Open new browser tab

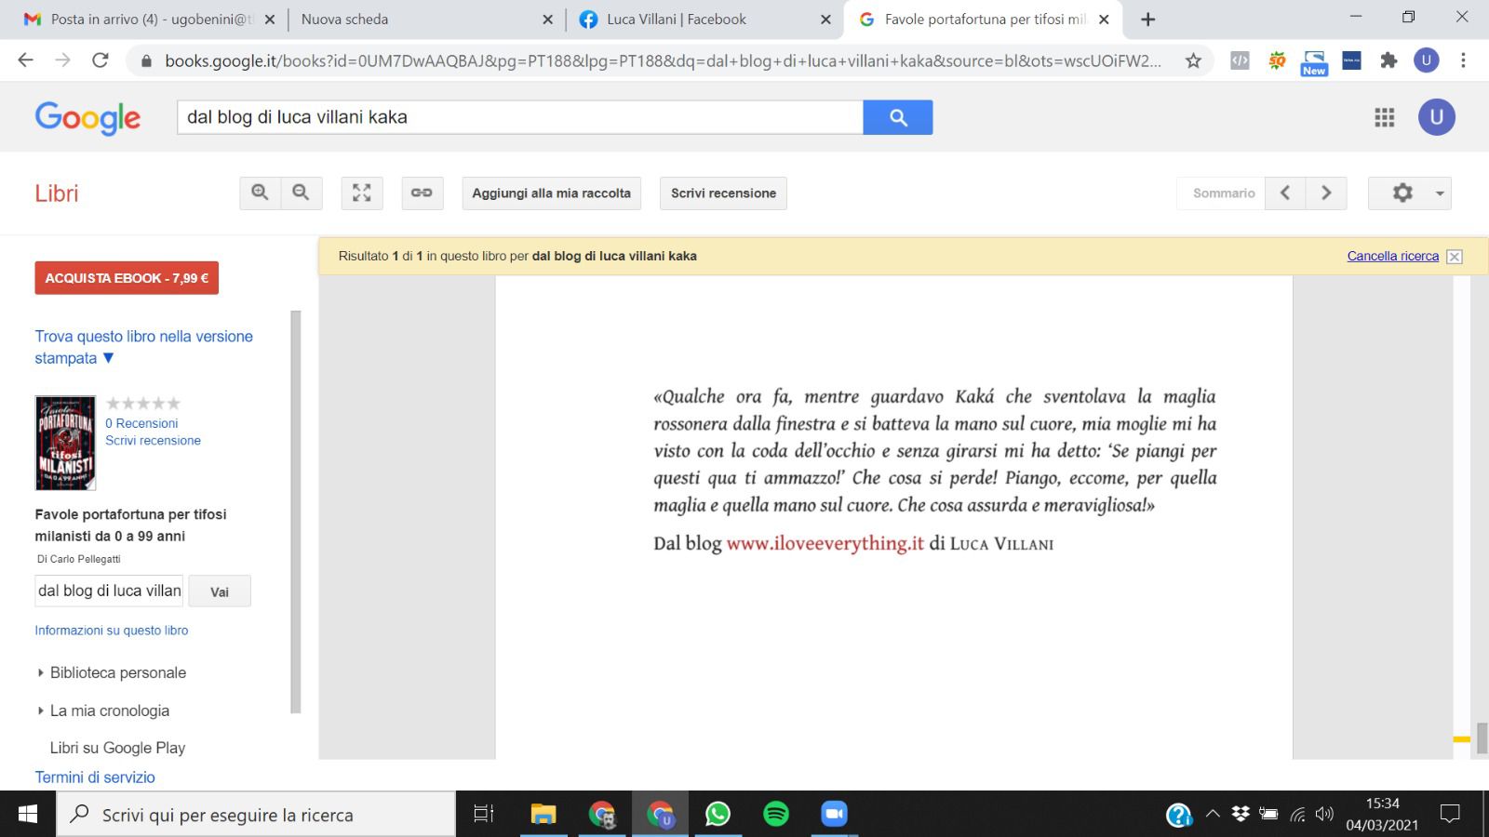[1147, 20]
